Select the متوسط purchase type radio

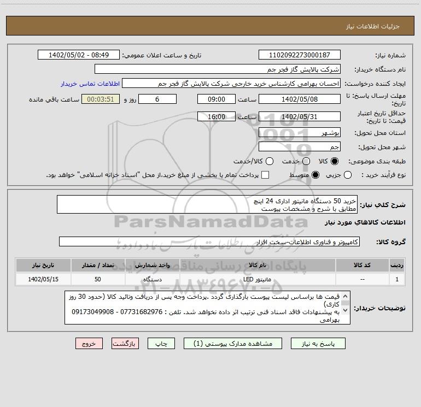point(315,175)
